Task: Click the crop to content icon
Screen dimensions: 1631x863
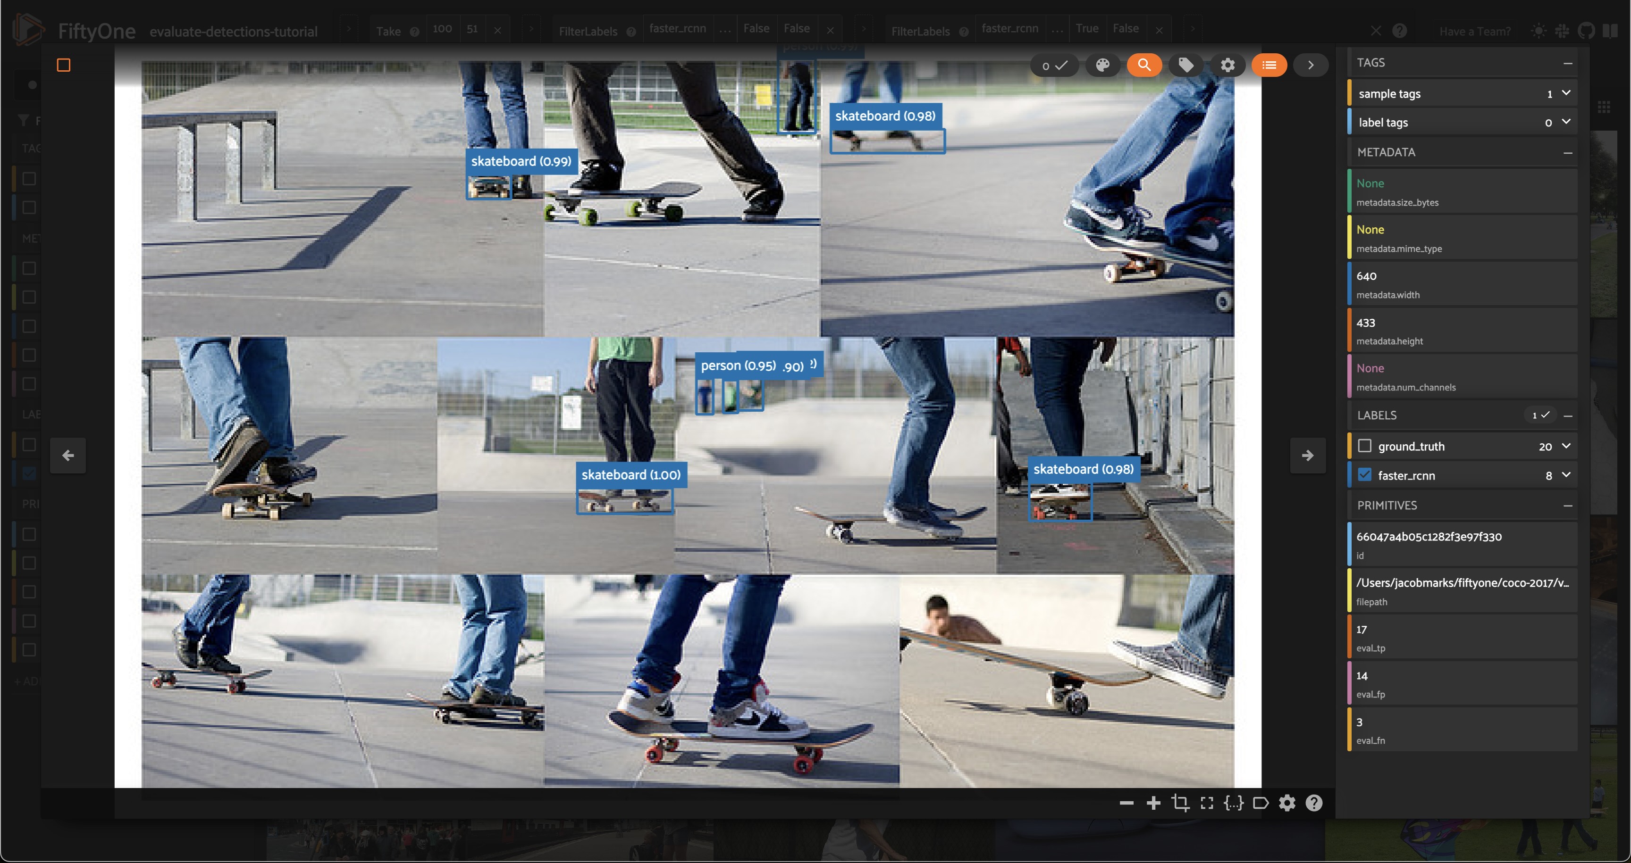Action: pyautogui.click(x=1180, y=803)
